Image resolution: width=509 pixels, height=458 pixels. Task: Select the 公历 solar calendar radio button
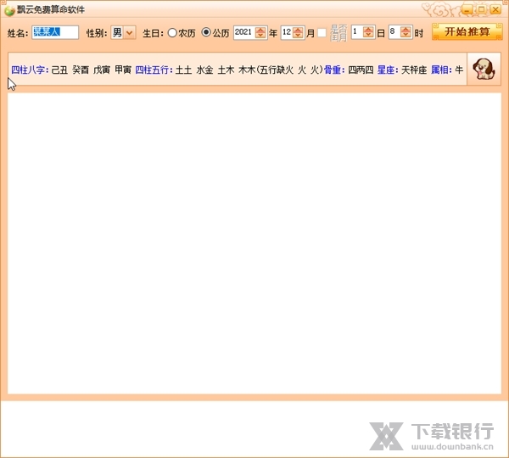[x=206, y=32]
